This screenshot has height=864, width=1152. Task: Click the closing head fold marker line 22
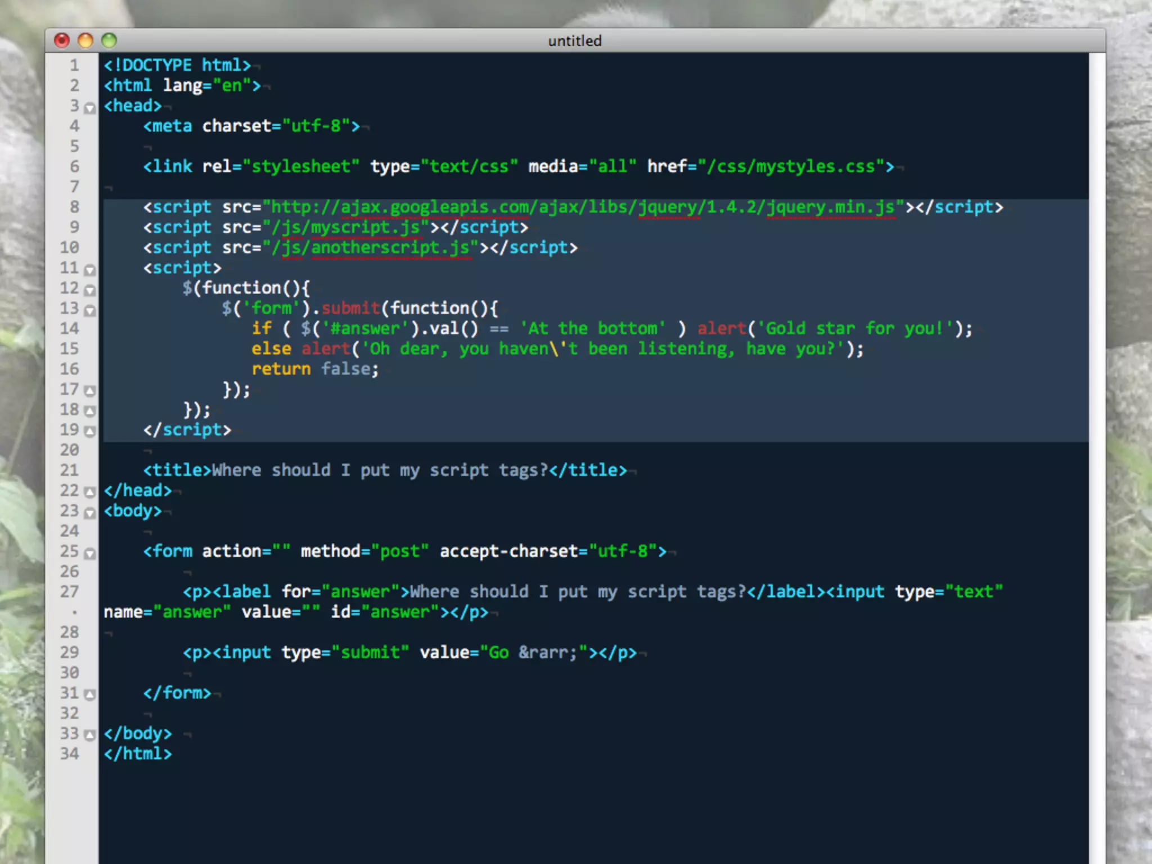pos(90,492)
